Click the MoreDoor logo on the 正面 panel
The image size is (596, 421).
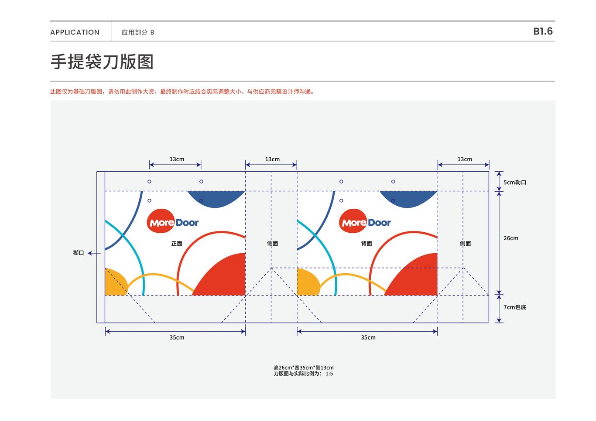click(173, 221)
